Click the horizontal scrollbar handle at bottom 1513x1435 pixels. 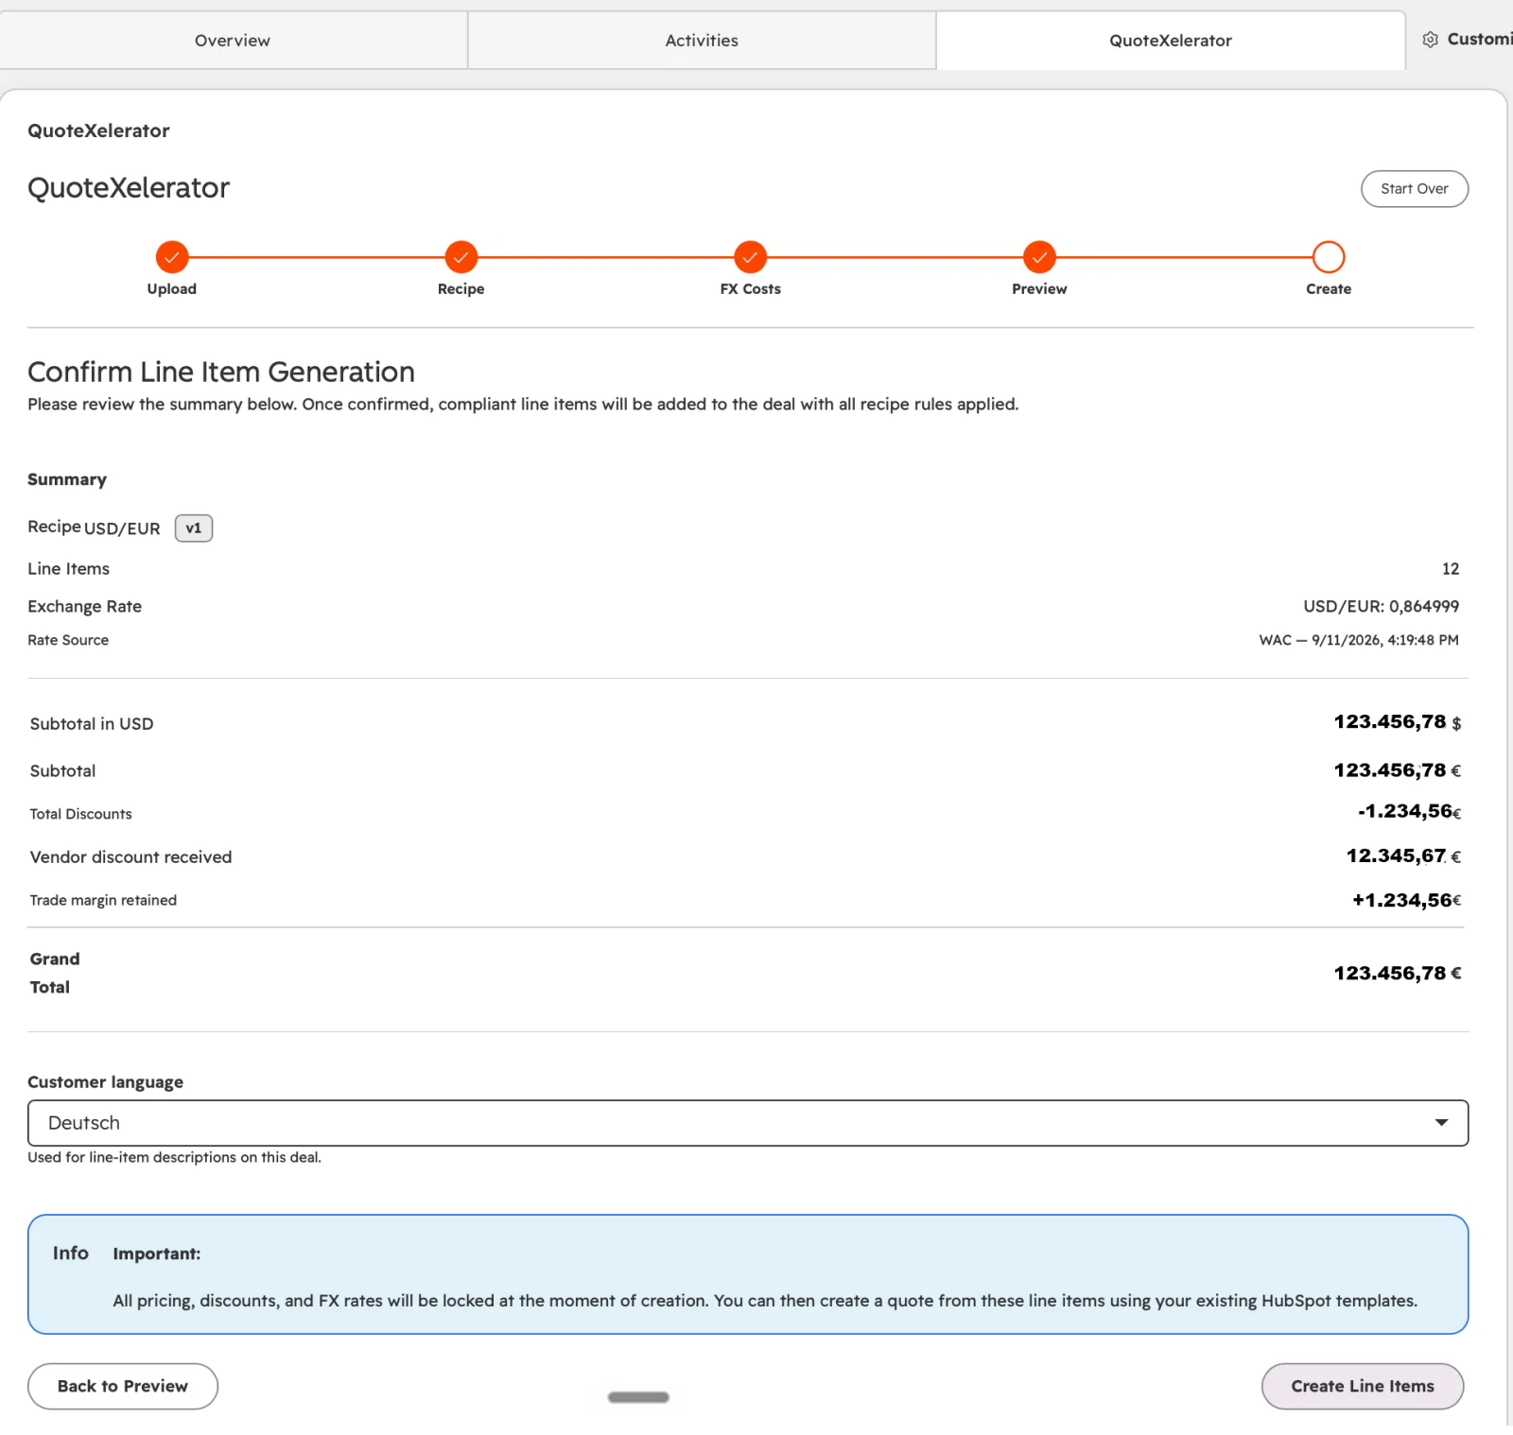pos(638,1397)
